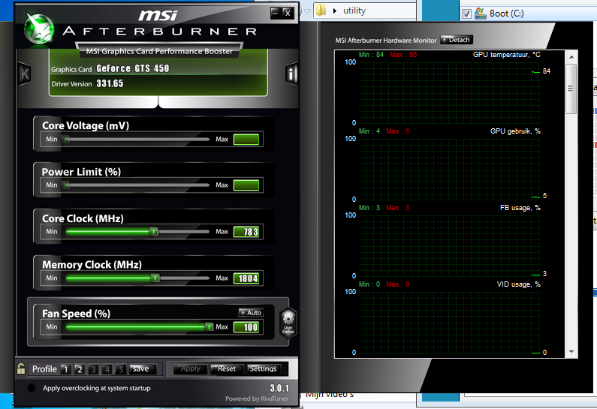Open the Kombustor K side button
597x409 pixels.
(25, 74)
